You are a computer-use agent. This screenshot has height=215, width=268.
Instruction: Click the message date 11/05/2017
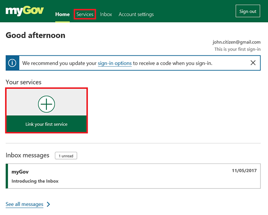[x=244, y=171]
